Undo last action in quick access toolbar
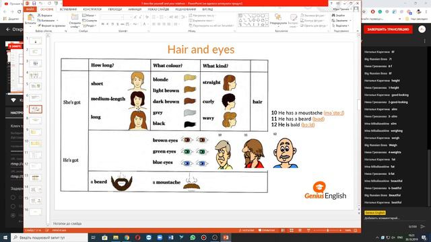This screenshot has height=242, width=431. point(41,3)
